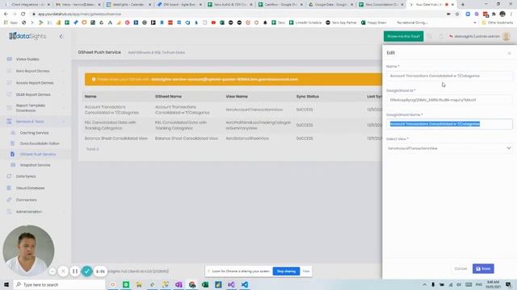517x290 pixels.
Task: Expand Report Template Downloads menu
Action: point(36,108)
